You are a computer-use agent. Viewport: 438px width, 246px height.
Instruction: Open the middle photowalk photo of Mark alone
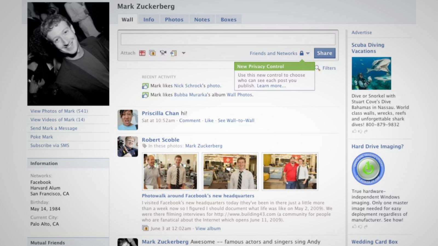tap(230, 171)
